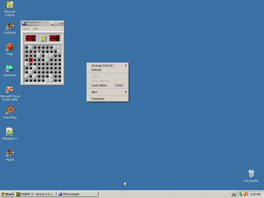264x198 pixels.
Task: Select the Pego desktop shortcut
Action: pyautogui.click(x=10, y=49)
